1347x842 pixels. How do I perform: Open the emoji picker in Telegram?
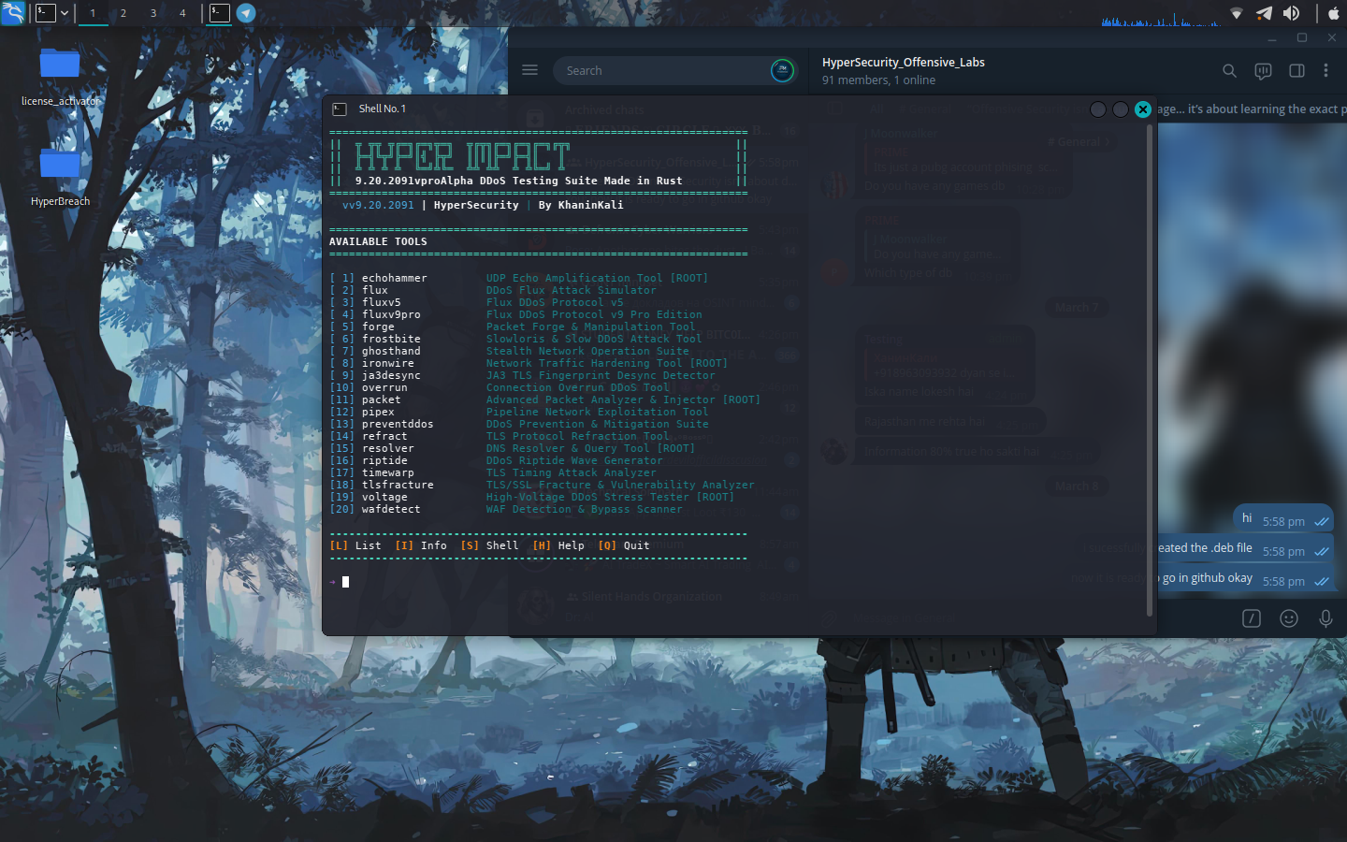click(x=1289, y=618)
